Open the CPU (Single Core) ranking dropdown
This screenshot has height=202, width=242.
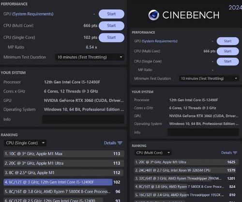25,143
